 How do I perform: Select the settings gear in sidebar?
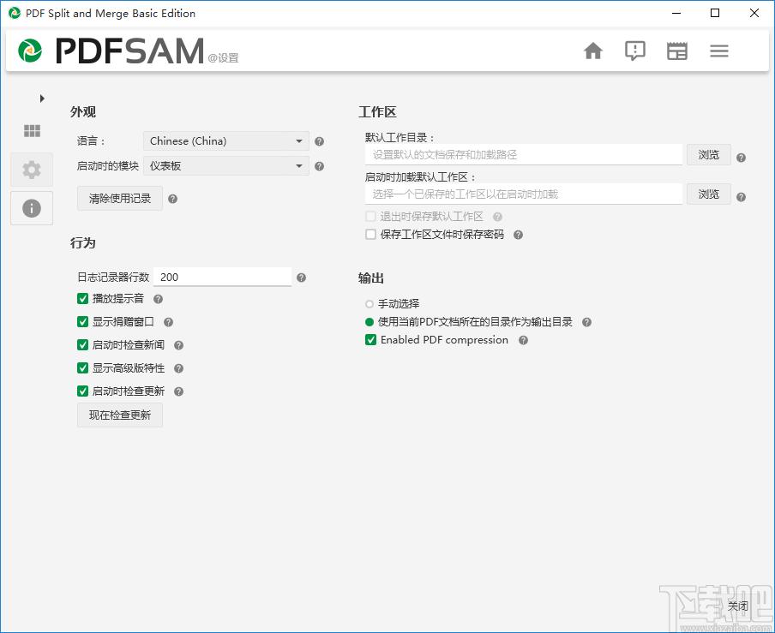(32, 170)
